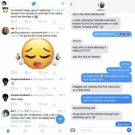135x135 pixels.
Task: Open chevron menu on Corpse's 9m tweet
Action: click(x=64, y=79)
